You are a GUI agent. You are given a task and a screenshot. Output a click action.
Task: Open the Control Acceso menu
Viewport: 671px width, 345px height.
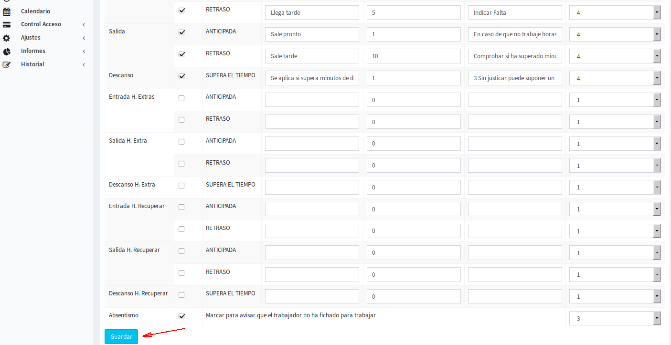(41, 24)
